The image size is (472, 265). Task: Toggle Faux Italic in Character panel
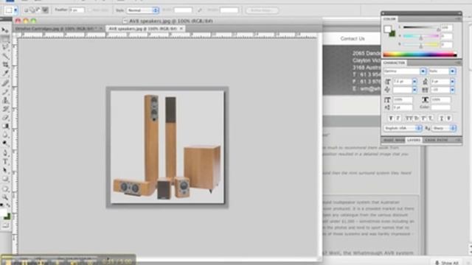[x=398, y=119]
